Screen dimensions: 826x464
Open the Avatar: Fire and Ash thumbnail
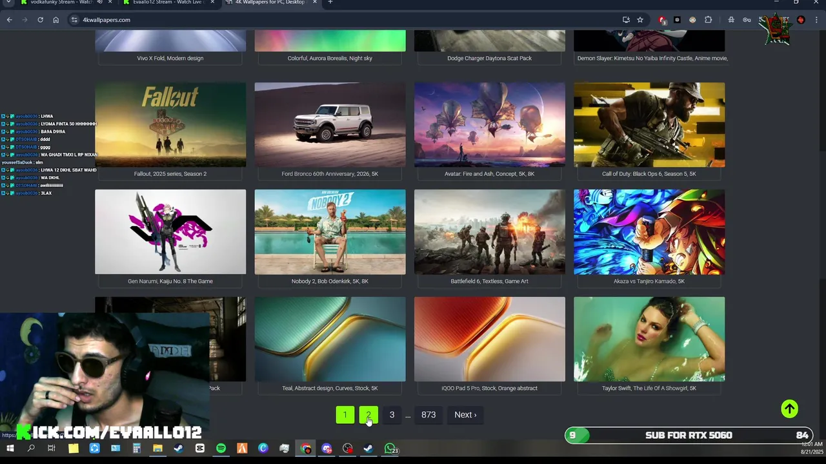coord(489,124)
